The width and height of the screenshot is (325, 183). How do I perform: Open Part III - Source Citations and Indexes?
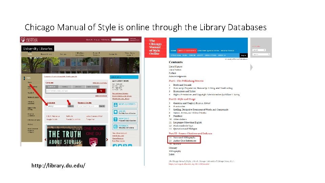tap(190, 134)
